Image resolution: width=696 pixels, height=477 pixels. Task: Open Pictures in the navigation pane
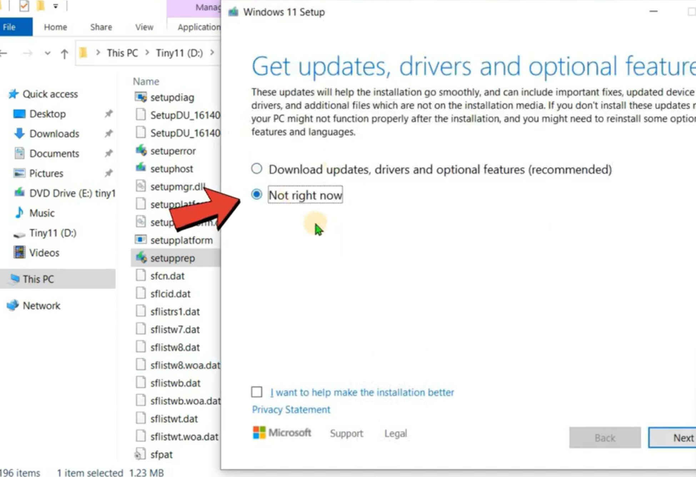click(46, 173)
